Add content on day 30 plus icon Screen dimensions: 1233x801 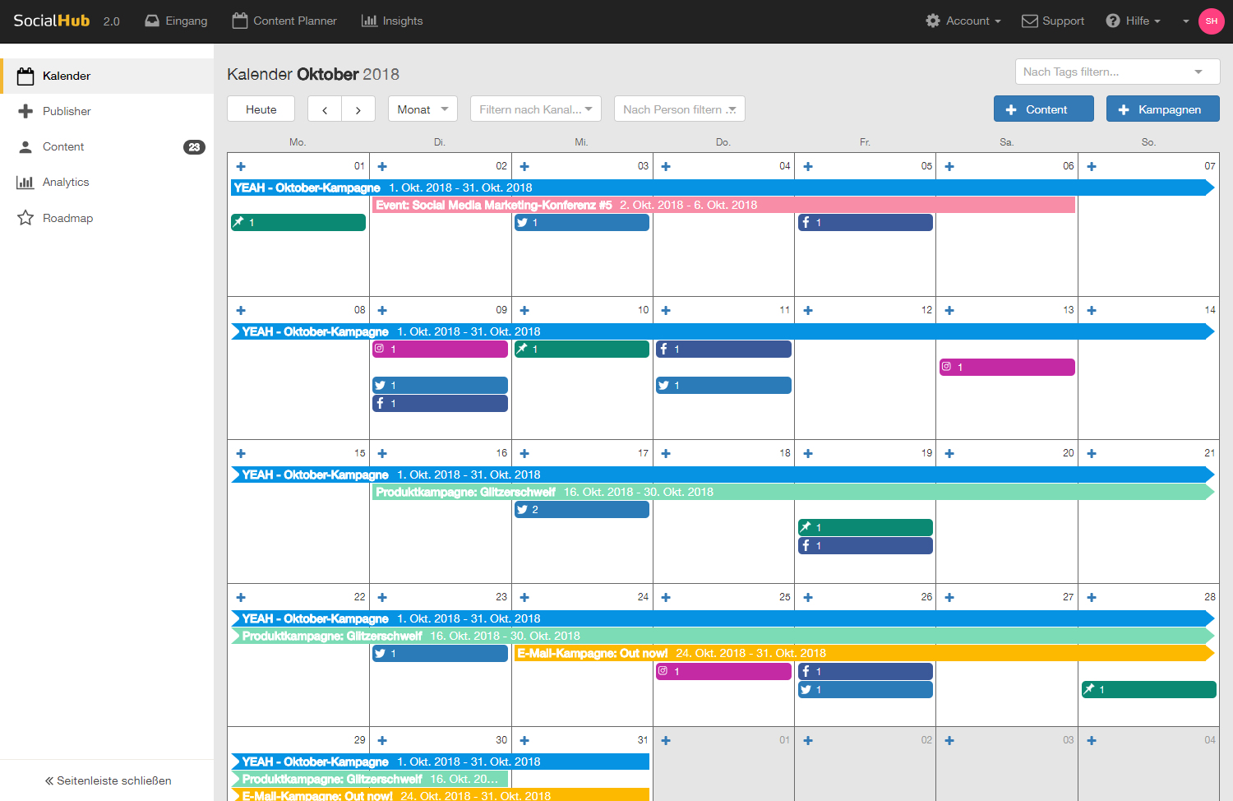pyautogui.click(x=382, y=740)
